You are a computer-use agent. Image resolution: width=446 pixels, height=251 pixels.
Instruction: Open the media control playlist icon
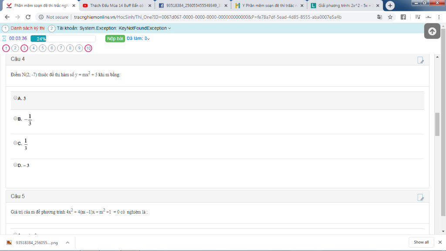coord(418,17)
